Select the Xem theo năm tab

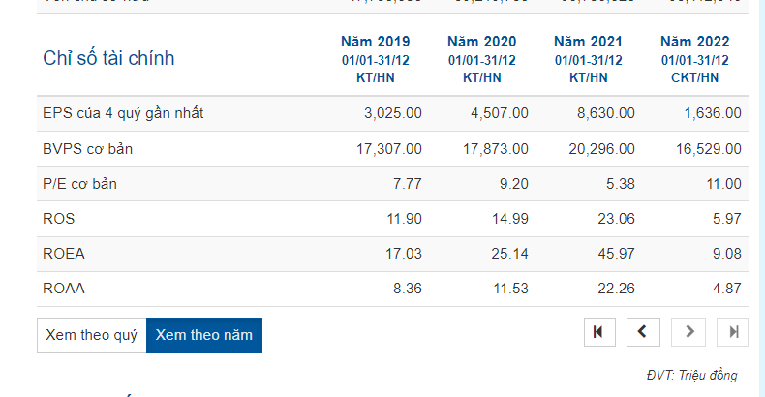click(204, 335)
